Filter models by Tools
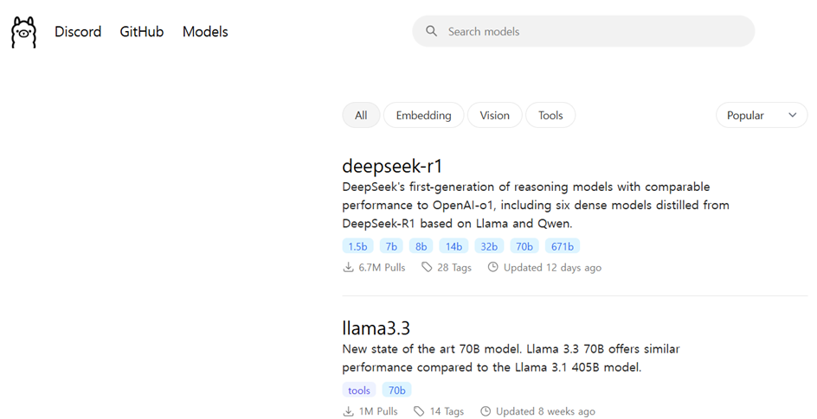This screenshot has width=817, height=419. click(x=550, y=115)
